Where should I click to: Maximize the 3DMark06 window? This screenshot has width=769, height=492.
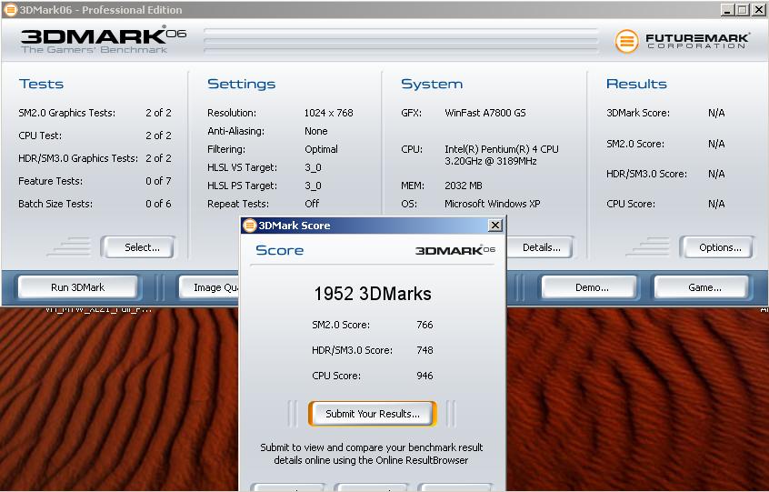click(x=743, y=9)
